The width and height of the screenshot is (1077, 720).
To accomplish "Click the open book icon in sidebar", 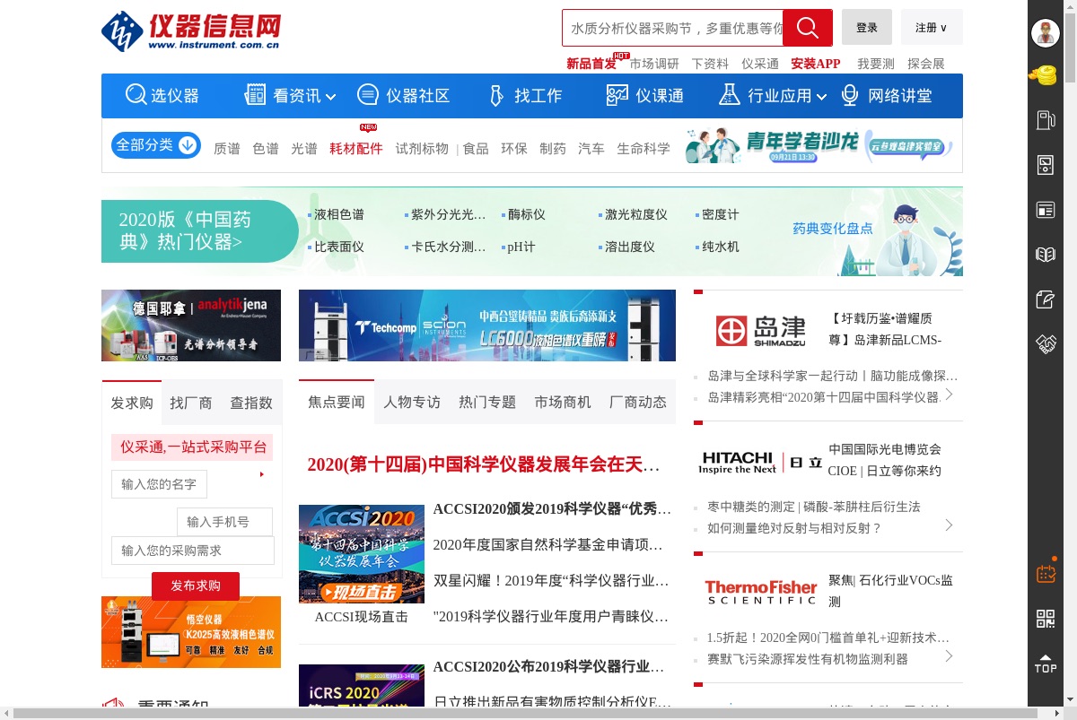I will 1045,255.
